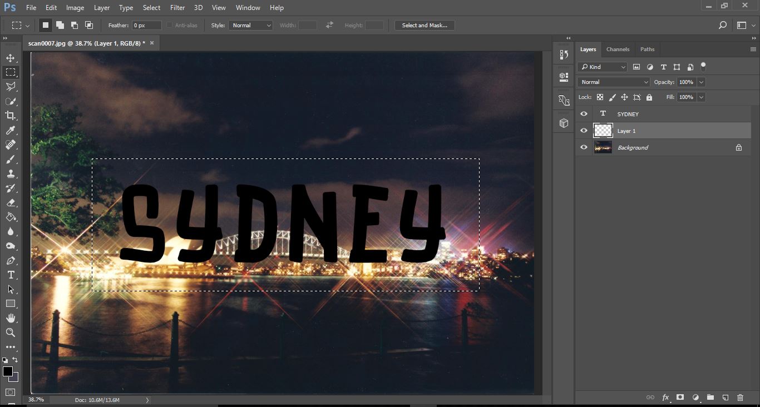The image size is (760, 407).
Task: Open the History panel icon
Action: [x=564, y=54]
